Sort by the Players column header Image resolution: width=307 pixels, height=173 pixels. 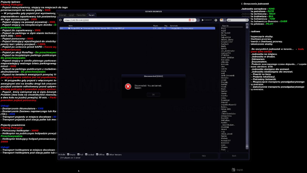[x=156, y=26]
